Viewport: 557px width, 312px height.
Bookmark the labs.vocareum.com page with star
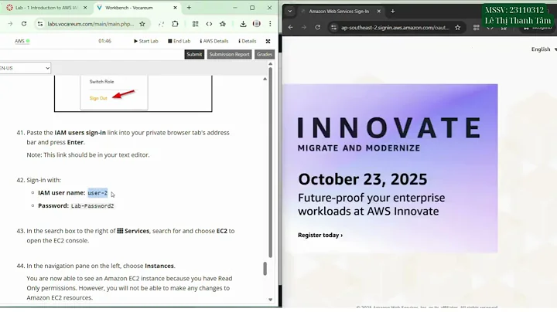[x=142, y=24]
